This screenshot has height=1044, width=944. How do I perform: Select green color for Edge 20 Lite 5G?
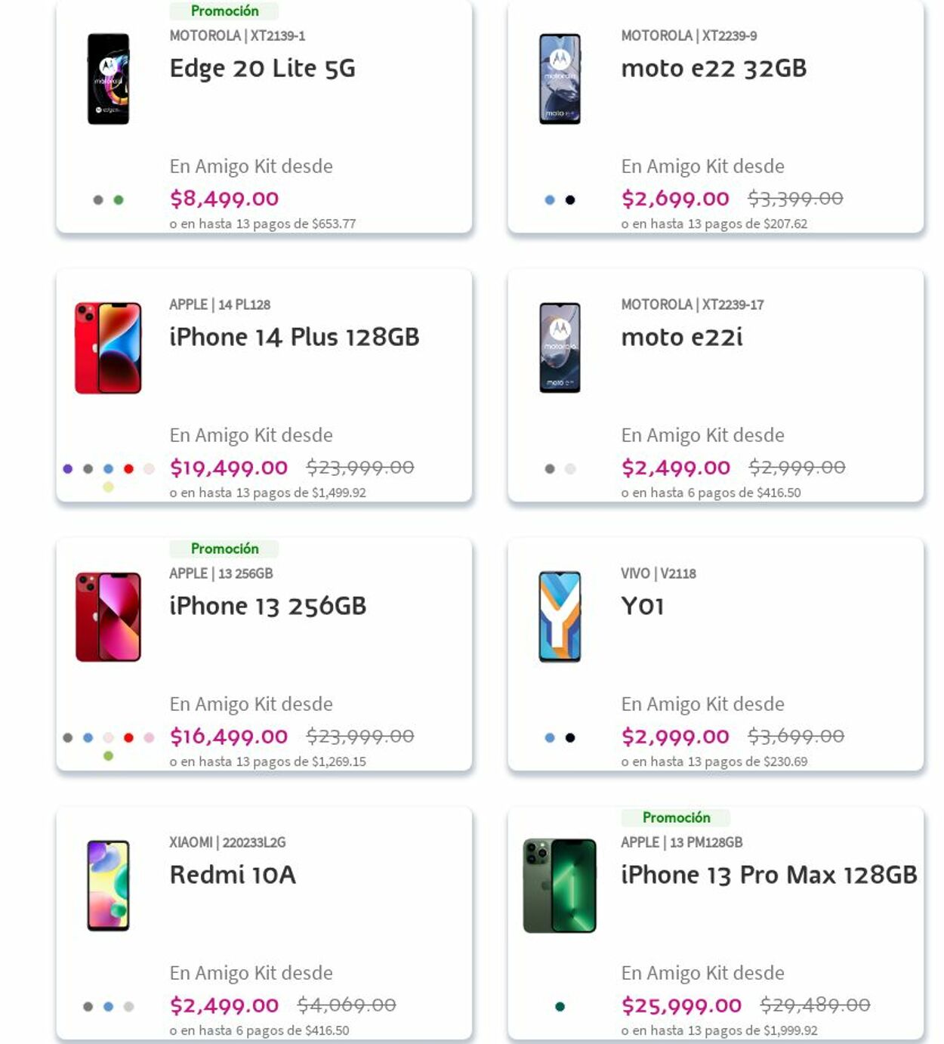click(x=119, y=200)
